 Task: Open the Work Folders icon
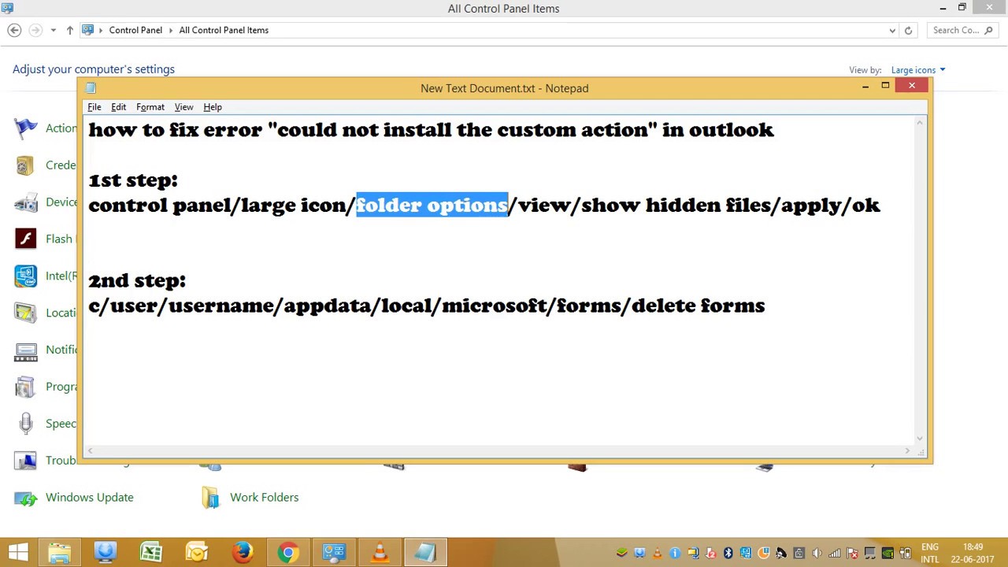(x=210, y=498)
